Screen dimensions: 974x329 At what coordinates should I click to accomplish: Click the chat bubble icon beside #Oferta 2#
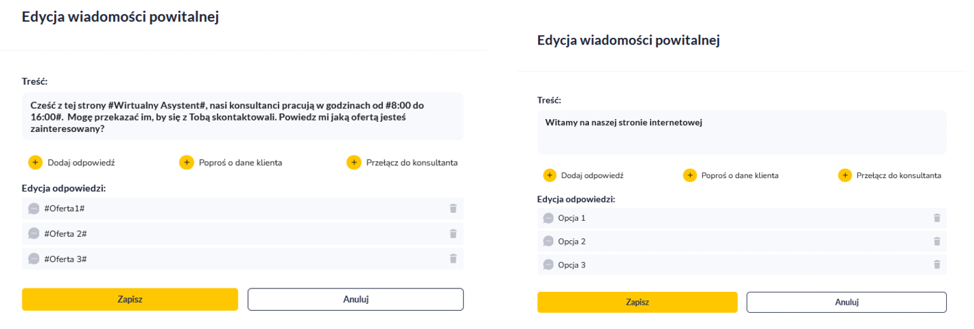[x=34, y=234]
